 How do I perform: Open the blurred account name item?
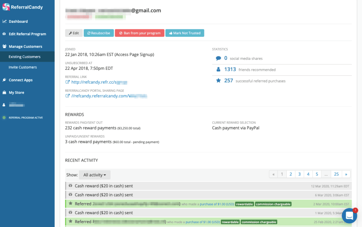[x=17, y=105]
